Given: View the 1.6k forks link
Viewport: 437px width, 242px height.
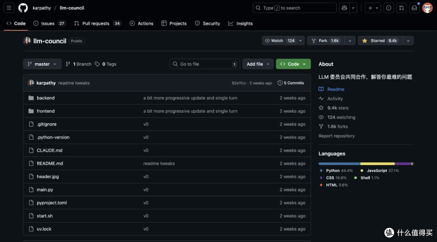Looking at the screenshot, I should point(333,126).
